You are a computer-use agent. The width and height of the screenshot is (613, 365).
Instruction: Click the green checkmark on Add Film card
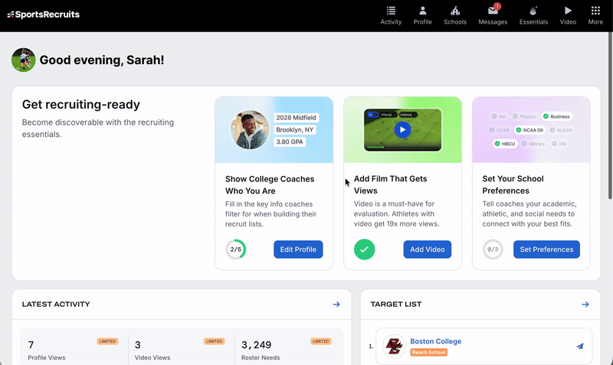click(365, 249)
